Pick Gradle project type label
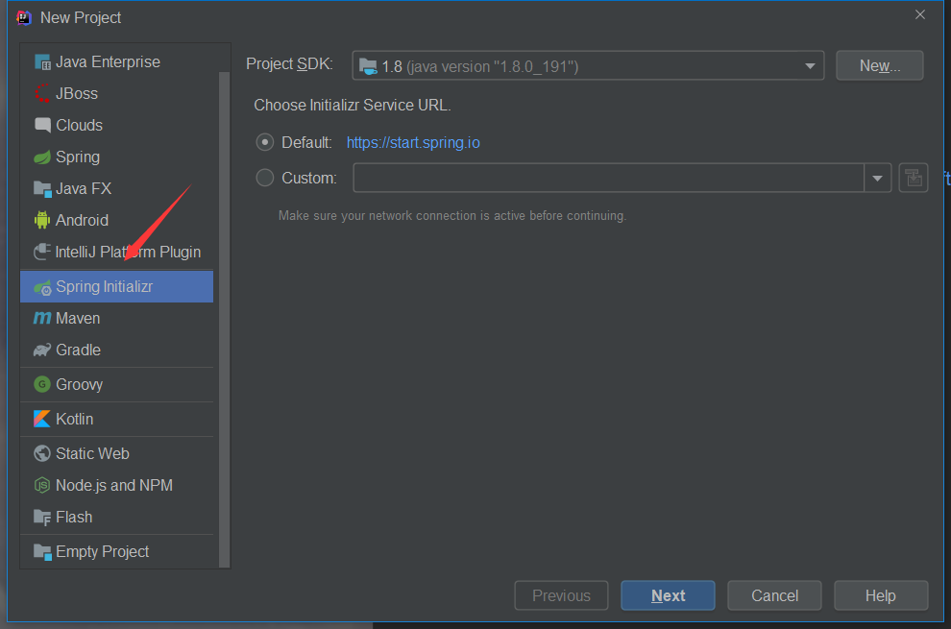951x629 pixels. (78, 350)
